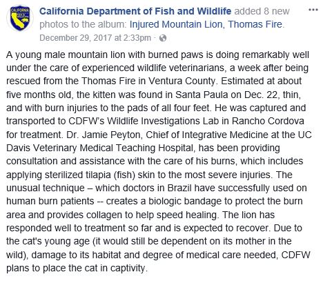Open the December 29, 2017 timestamp permalink

pos(95,38)
